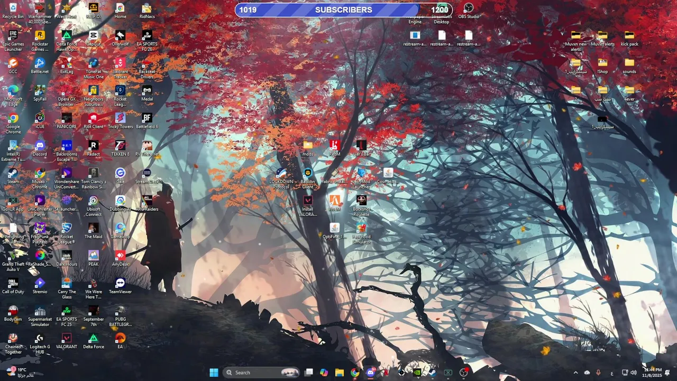Launch the ExitLag desktop shortcut
677x381 pixels.
click(x=67, y=66)
